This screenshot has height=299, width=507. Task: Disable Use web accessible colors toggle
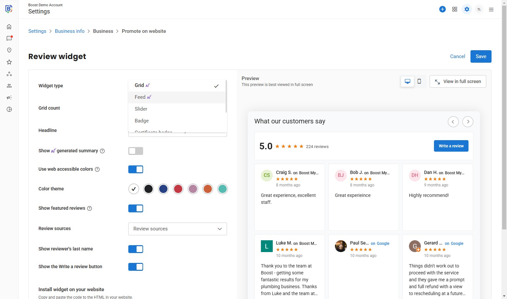(136, 169)
